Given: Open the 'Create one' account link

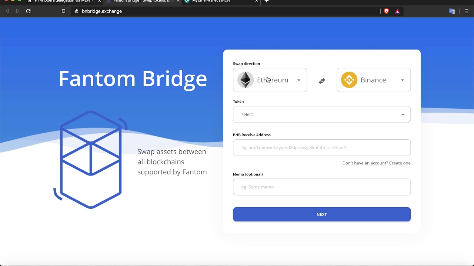Looking at the screenshot, I should (x=376, y=163).
